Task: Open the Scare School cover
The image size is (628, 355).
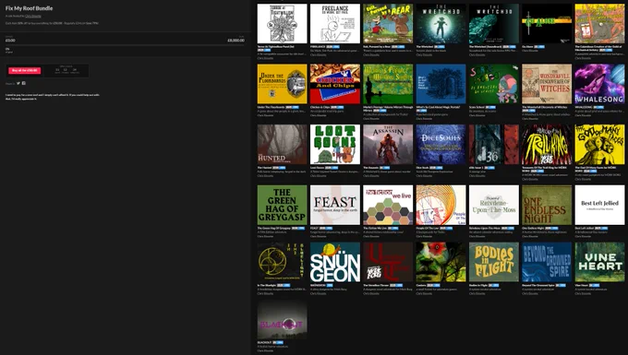Action: (x=494, y=84)
